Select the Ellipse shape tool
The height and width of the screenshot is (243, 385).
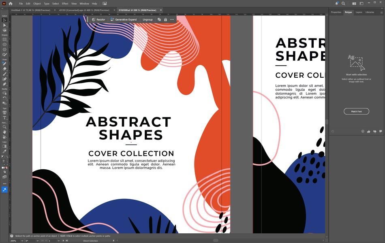click(4, 45)
